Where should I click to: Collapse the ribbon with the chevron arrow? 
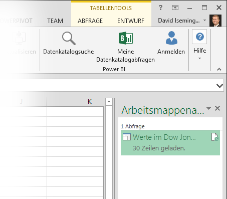[x=219, y=69]
